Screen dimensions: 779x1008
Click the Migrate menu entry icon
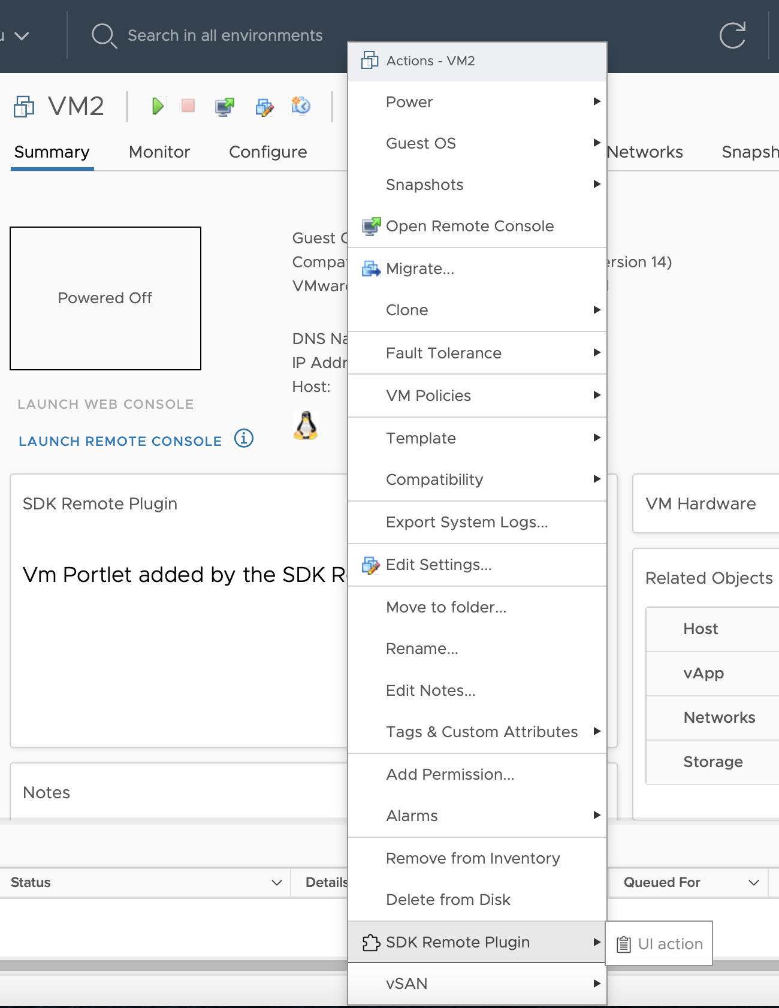pyautogui.click(x=371, y=268)
